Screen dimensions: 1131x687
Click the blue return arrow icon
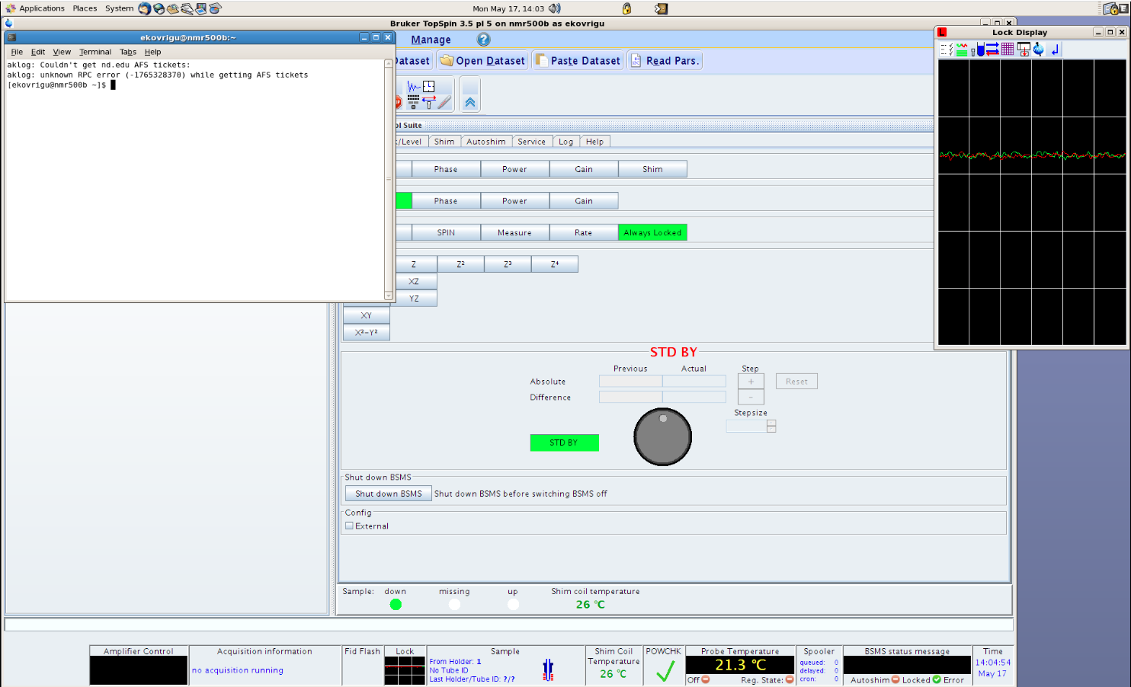coord(1056,50)
